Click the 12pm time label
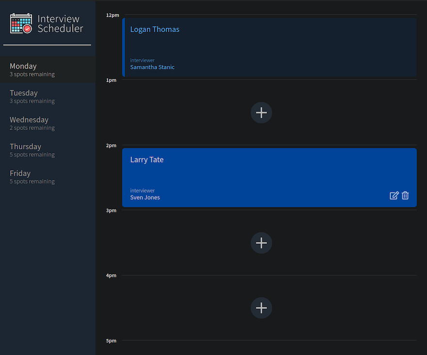This screenshot has height=355, width=427. (x=112, y=15)
